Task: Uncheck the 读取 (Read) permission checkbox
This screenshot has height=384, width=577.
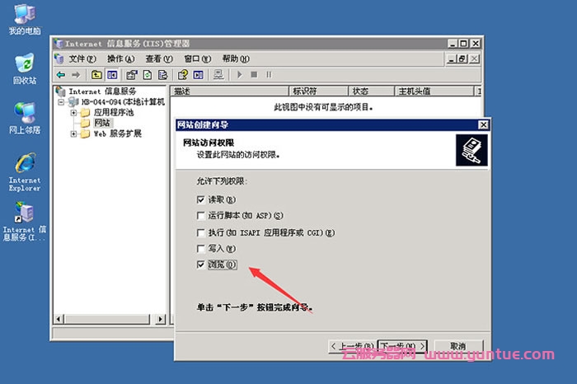Action: coord(200,199)
